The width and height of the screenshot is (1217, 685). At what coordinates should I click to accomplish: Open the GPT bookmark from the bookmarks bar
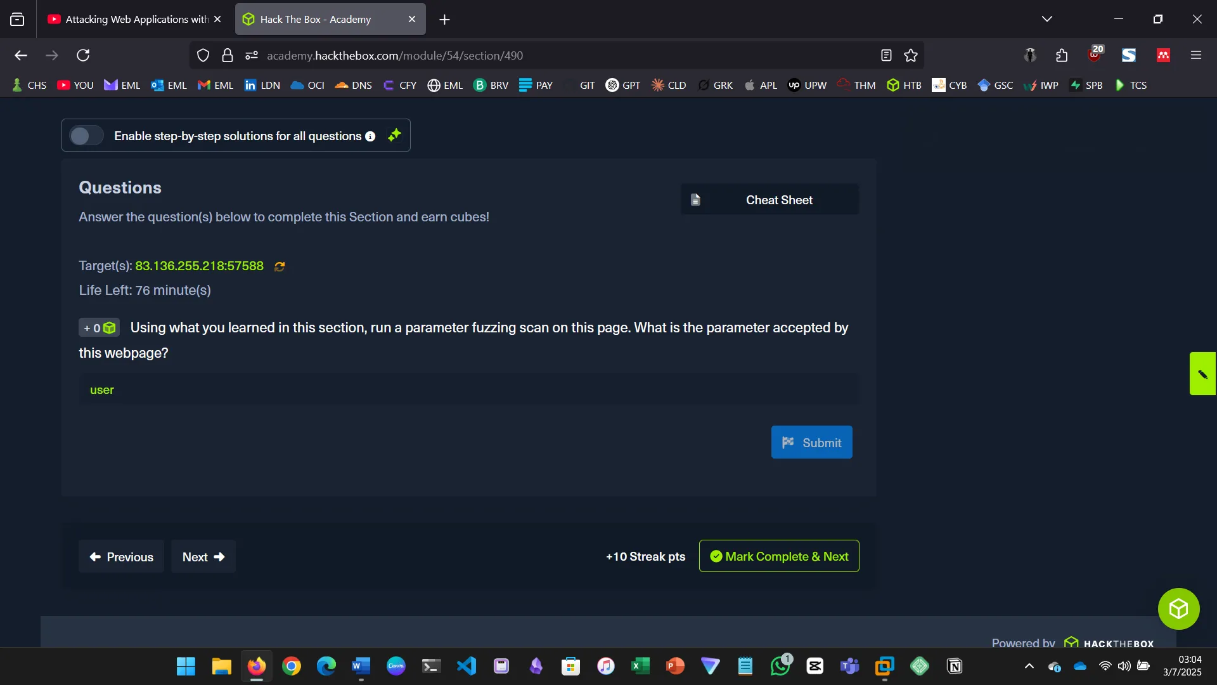[623, 84]
